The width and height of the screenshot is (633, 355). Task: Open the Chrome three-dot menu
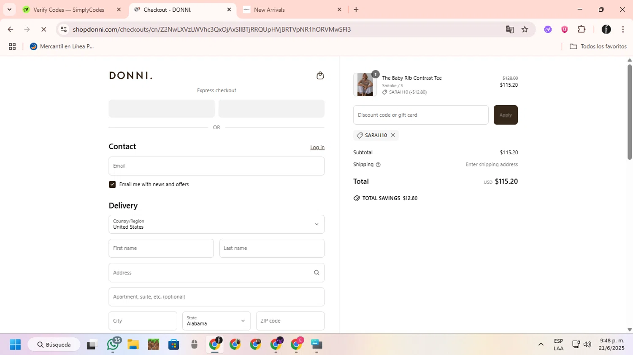pyautogui.click(x=623, y=29)
